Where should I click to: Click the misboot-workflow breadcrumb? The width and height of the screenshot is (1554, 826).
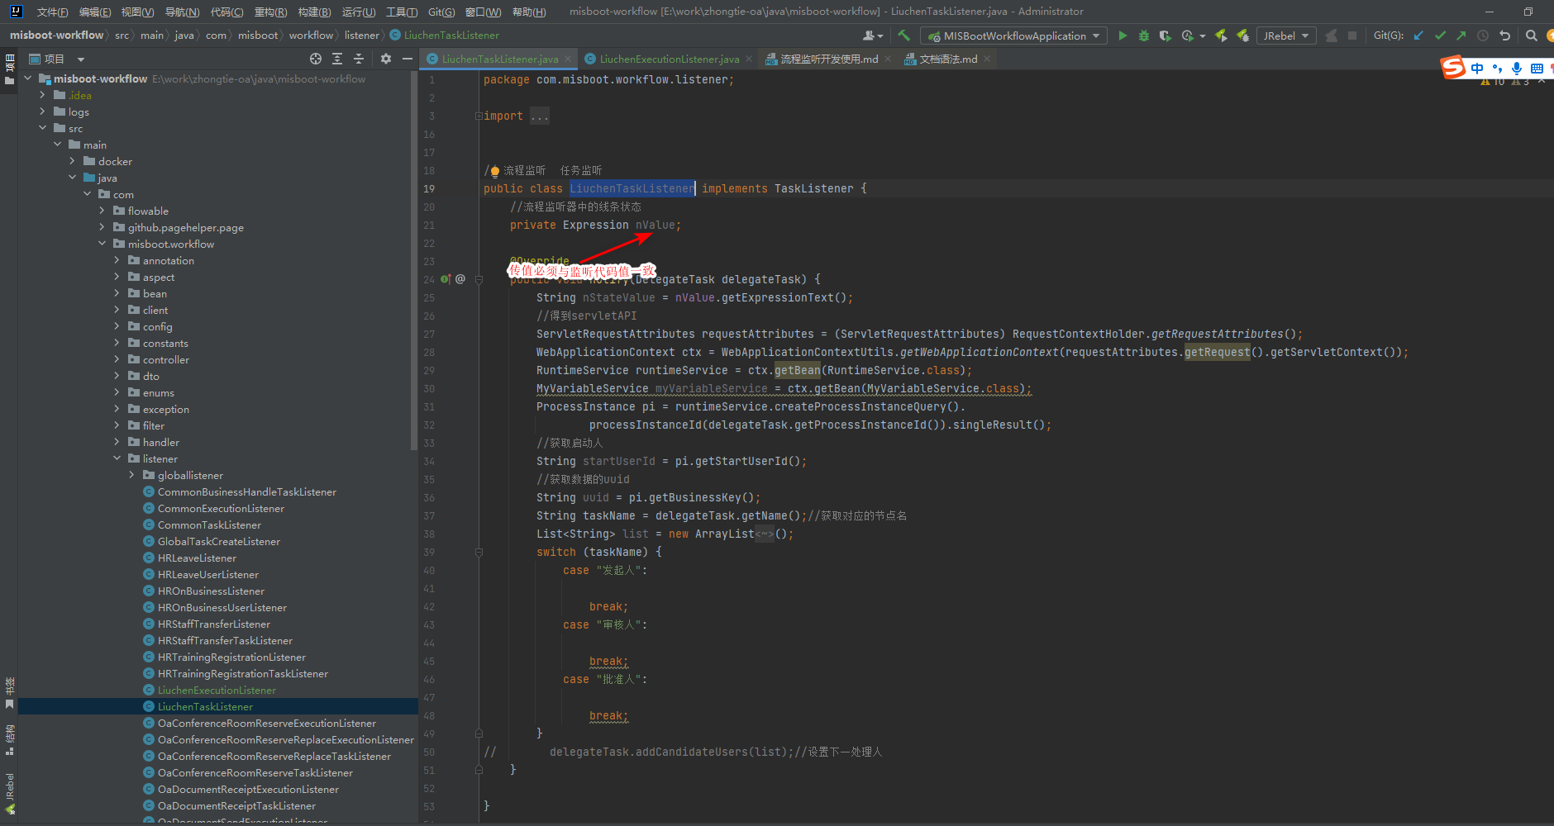56,35
